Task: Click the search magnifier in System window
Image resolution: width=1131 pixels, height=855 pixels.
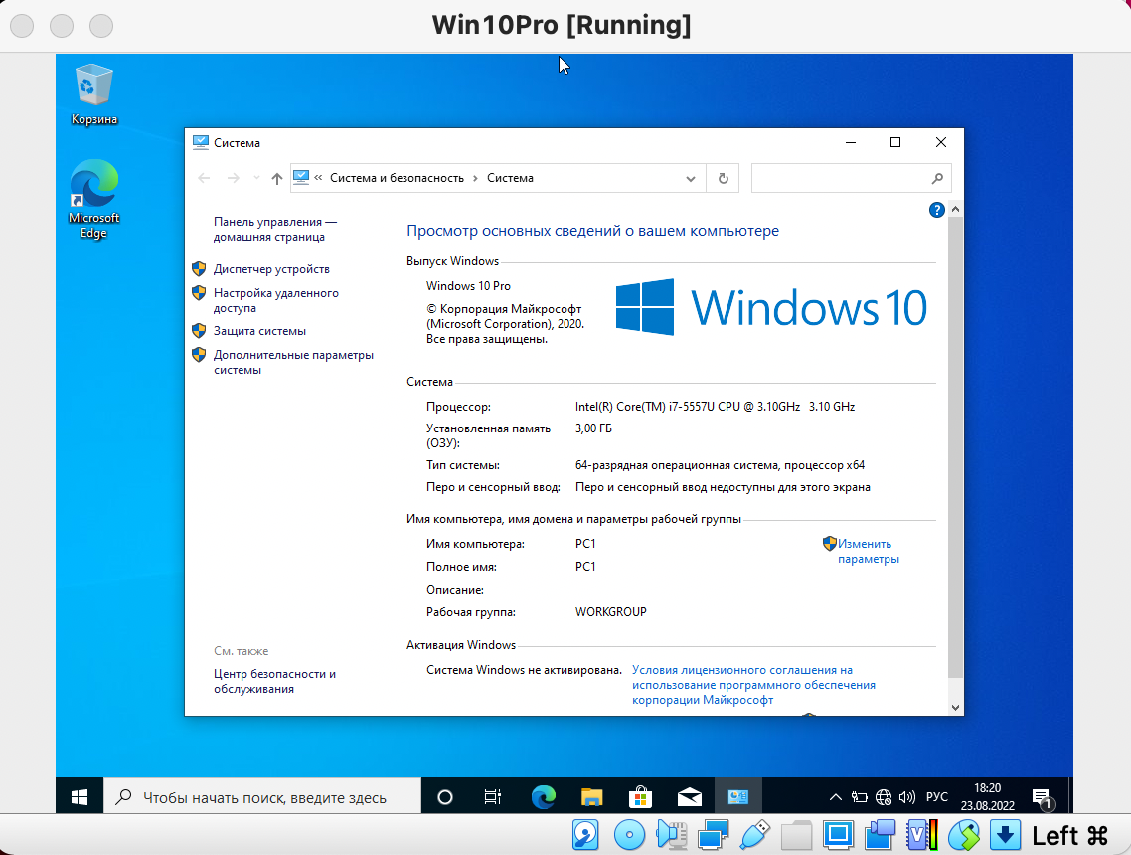Action: (x=937, y=178)
